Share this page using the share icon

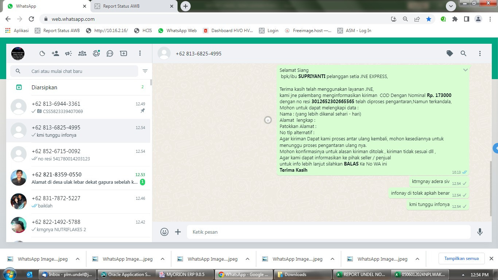click(417, 19)
